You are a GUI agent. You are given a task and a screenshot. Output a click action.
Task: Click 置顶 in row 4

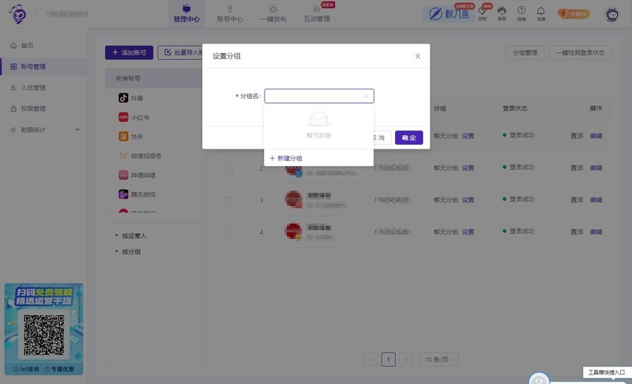click(577, 232)
